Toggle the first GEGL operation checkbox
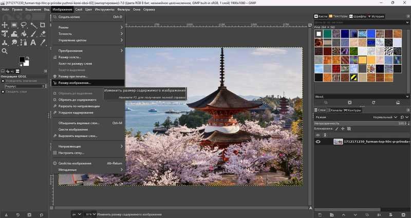The width and height of the screenshot is (411, 218). pos(3,81)
